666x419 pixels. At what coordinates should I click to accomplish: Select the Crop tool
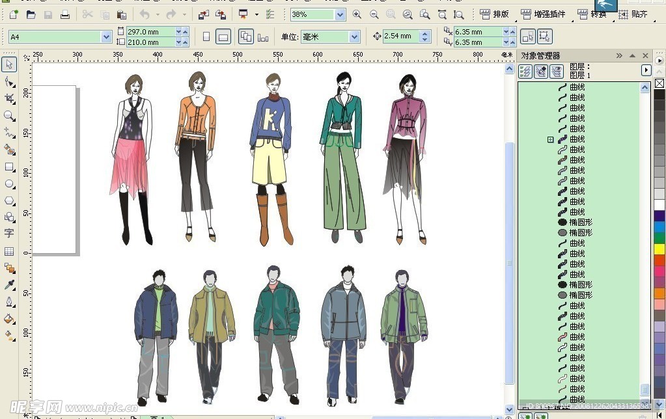(x=9, y=99)
